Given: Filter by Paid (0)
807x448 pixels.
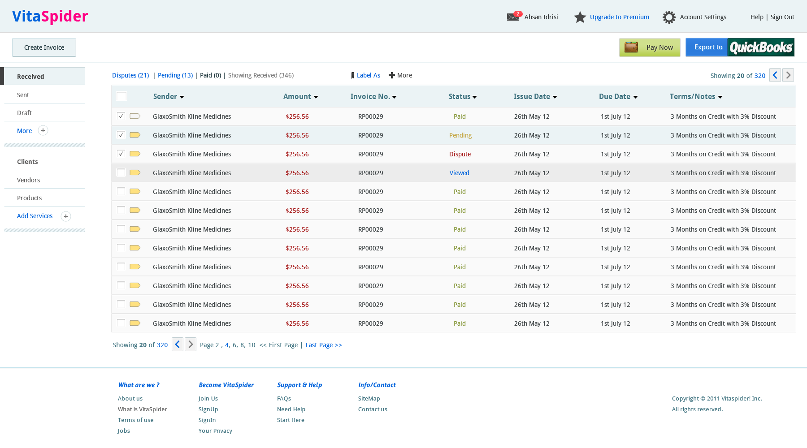Looking at the screenshot, I should pyautogui.click(x=210, y=75).
